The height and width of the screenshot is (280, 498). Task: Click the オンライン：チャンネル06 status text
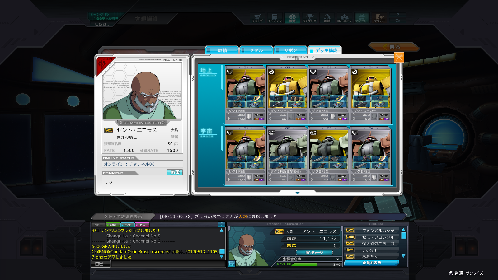point(129,164)
